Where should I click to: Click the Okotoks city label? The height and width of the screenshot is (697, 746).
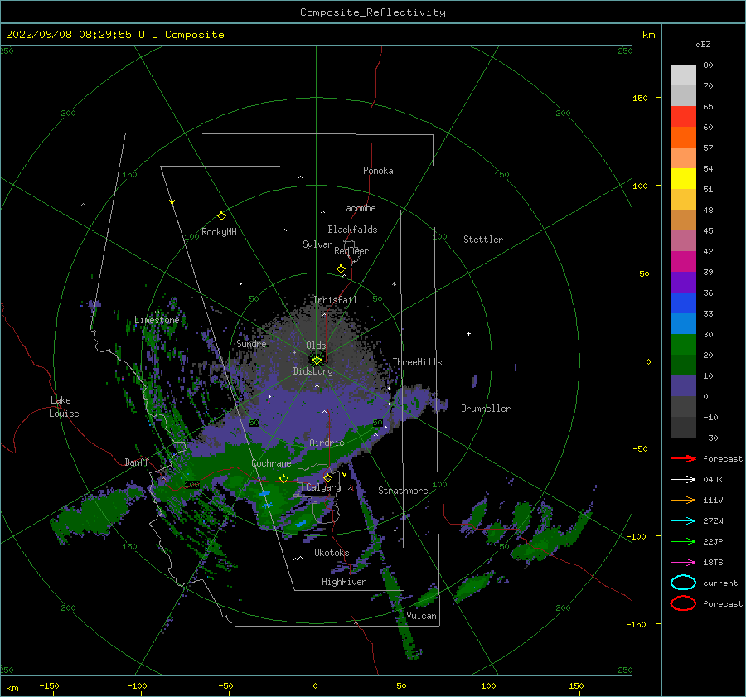(332, 553)
